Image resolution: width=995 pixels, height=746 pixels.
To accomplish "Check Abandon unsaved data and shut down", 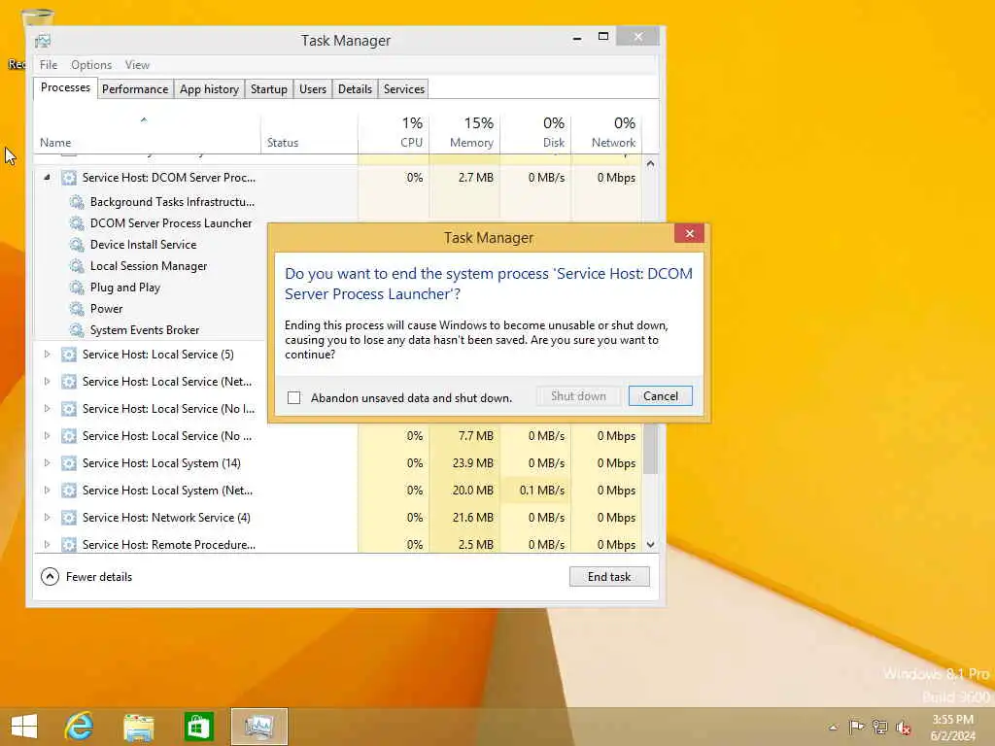I will pos(293,398).
